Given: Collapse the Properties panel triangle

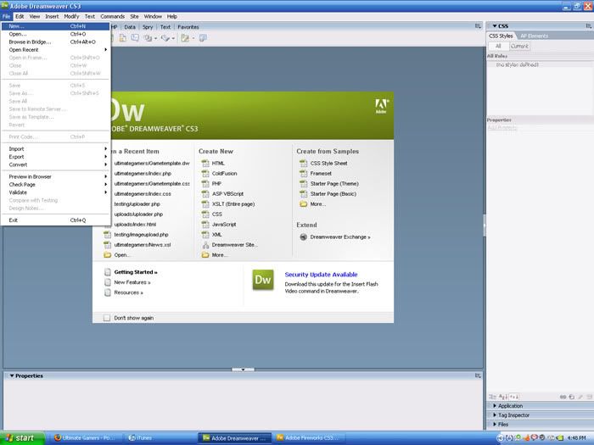Looking at the screenshot, I should [x=12, y=375].
